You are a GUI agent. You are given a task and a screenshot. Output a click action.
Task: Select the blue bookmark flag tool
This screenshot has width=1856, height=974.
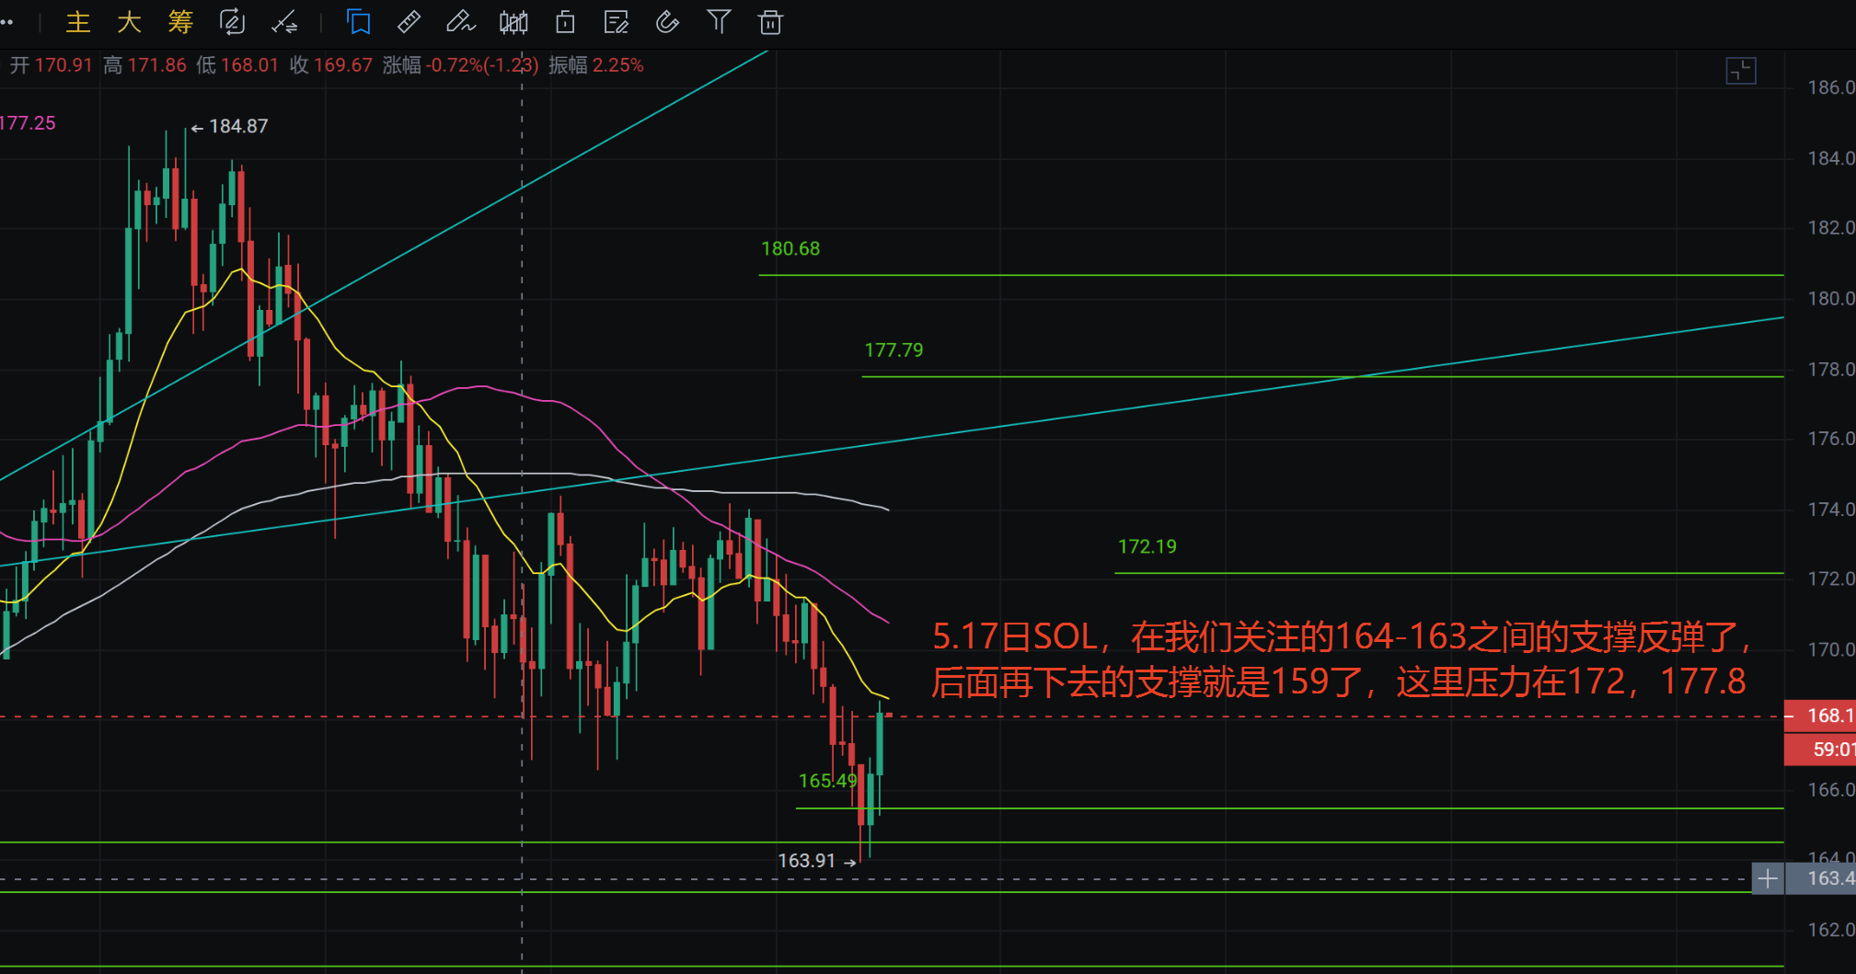pos(358,22)
